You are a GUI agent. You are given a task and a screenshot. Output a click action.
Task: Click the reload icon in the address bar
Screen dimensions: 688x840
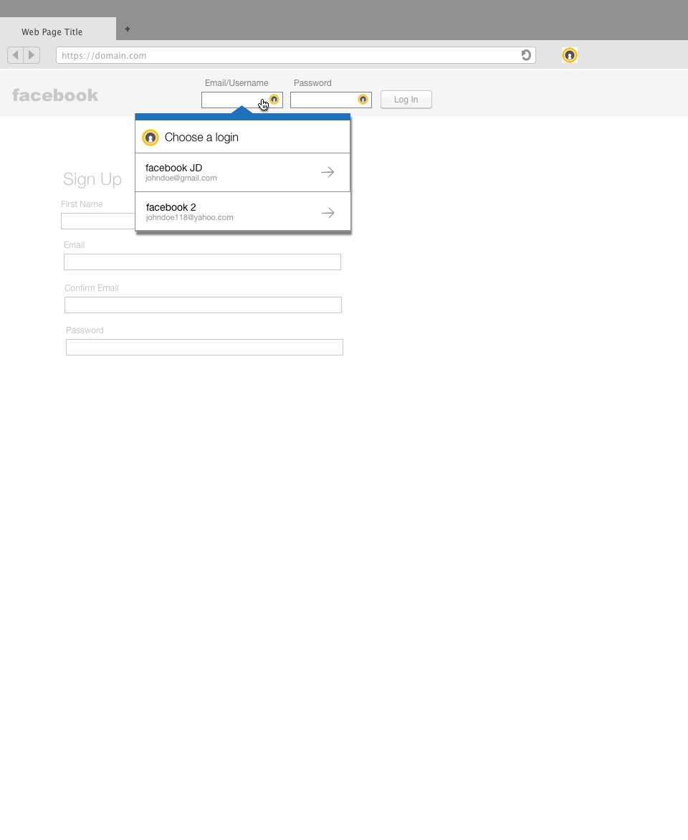click(x=526, y=55)
